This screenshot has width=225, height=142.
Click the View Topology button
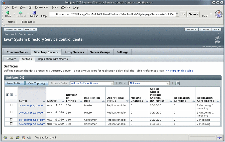pos(37,83)
